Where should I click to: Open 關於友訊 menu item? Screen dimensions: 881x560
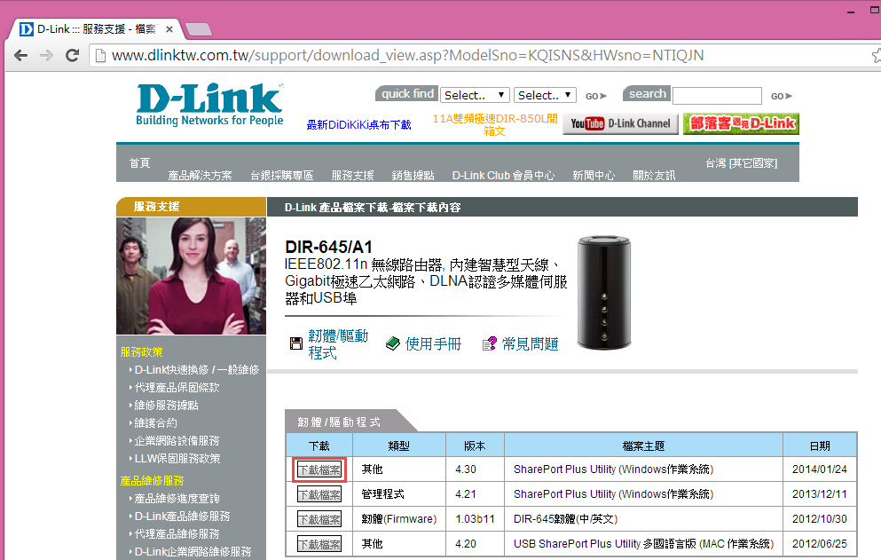[654, 176]
